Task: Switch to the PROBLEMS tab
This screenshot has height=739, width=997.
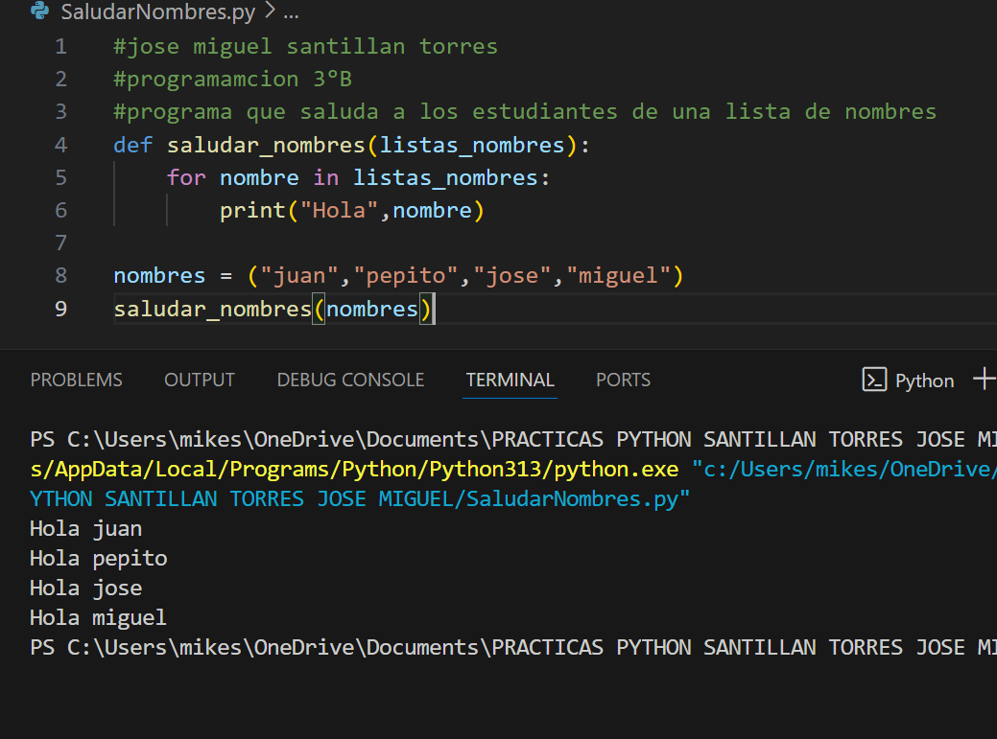Action: pyautogui.click(x=77, y=380)
